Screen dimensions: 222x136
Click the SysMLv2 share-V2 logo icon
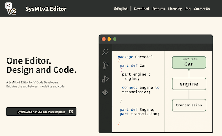pyautogui.click(x=11, y=9)
